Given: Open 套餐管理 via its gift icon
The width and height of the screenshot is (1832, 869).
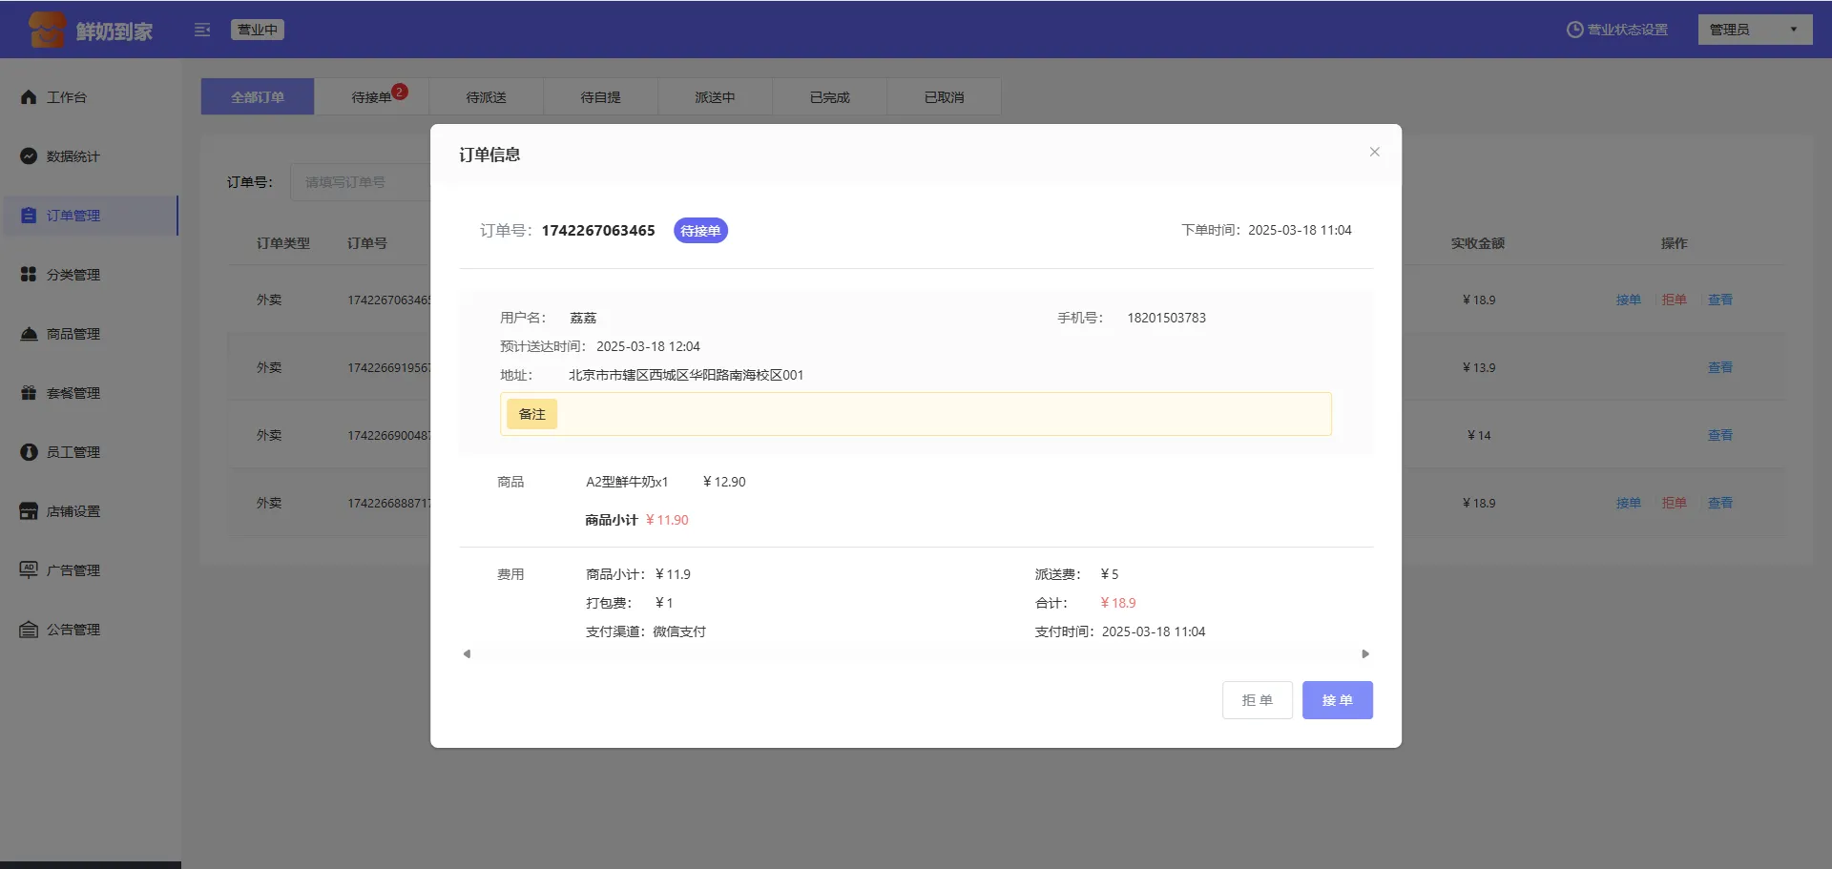Looking at the screenshot, I should 29,393.
